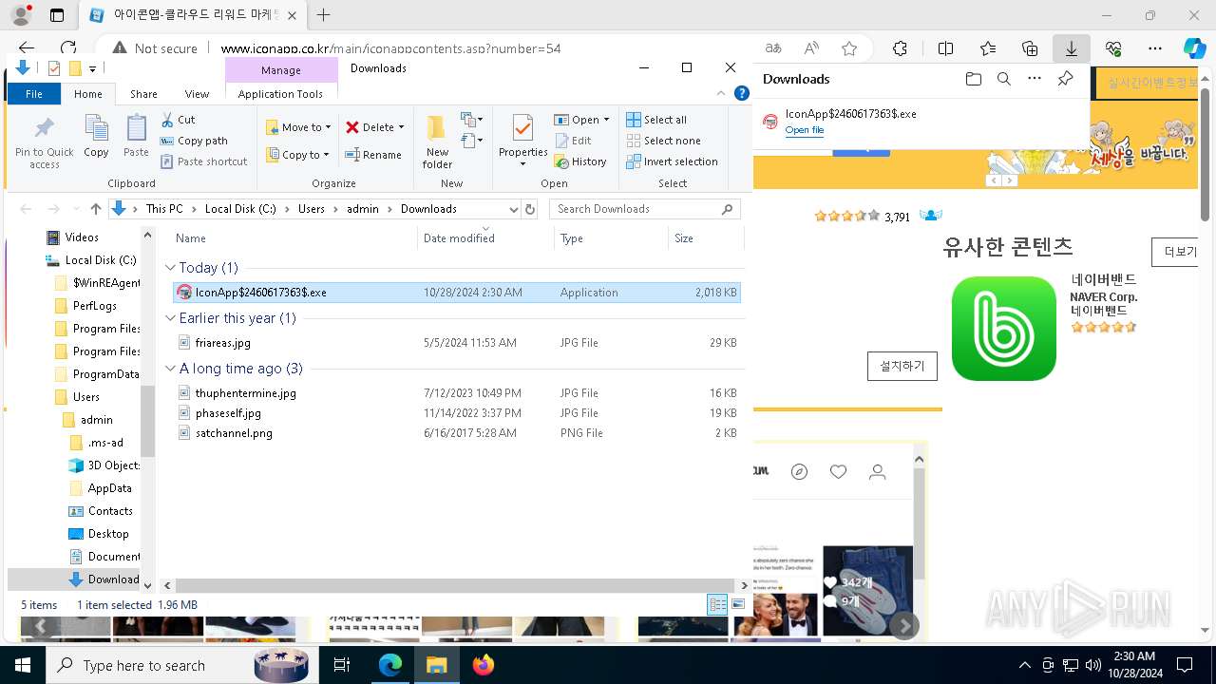The width and height of the screenshot is (1216, 684).
Task: Go up one folder level arrow
Action: coord(95,209)
